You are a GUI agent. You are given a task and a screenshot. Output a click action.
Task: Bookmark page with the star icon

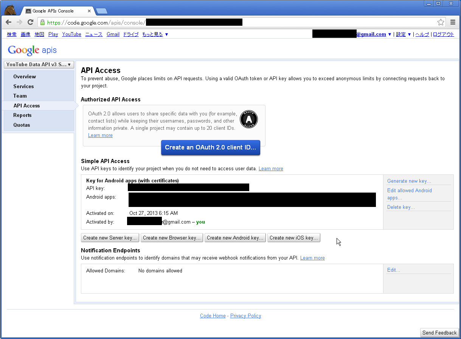pos(441,22)
